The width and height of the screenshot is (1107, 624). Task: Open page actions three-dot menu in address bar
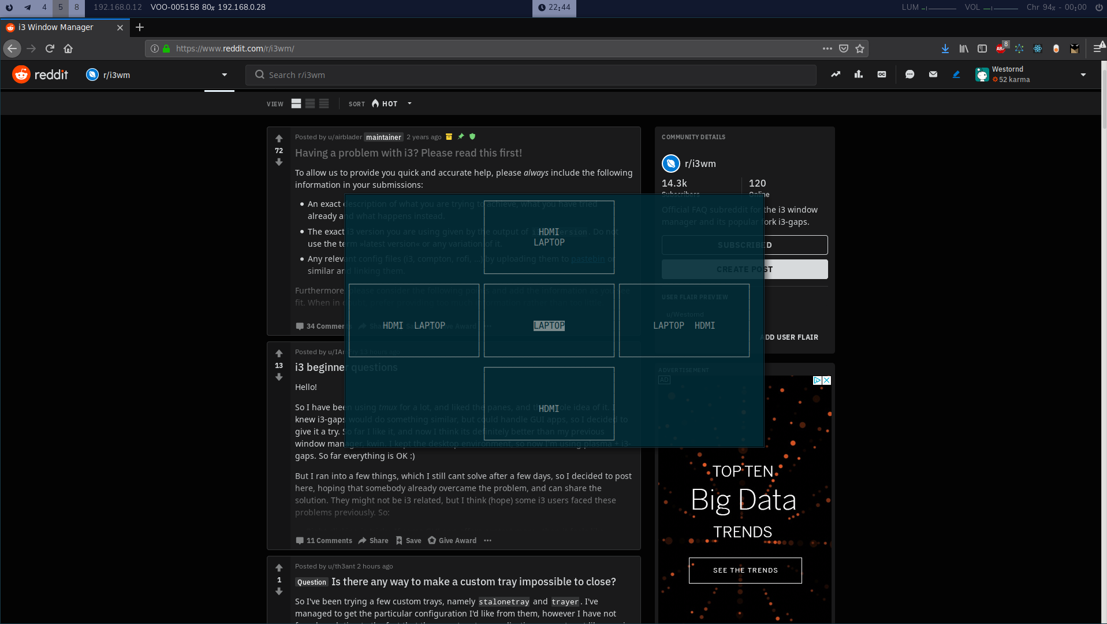pos(828,49)
